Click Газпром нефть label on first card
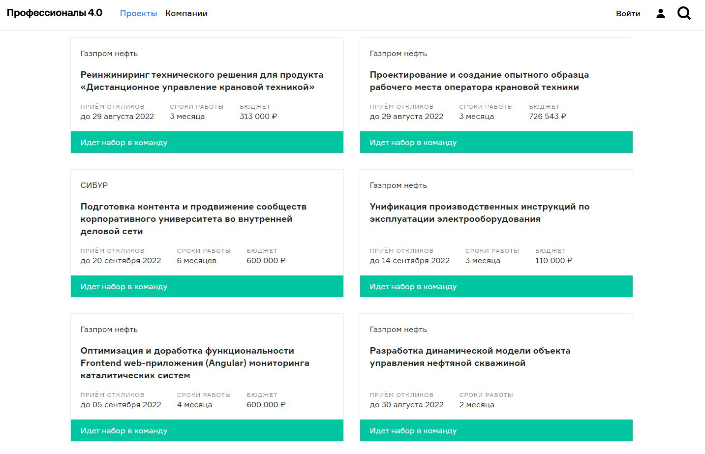The height and width of the screenshot is (454, 705). tap(109, 54)
